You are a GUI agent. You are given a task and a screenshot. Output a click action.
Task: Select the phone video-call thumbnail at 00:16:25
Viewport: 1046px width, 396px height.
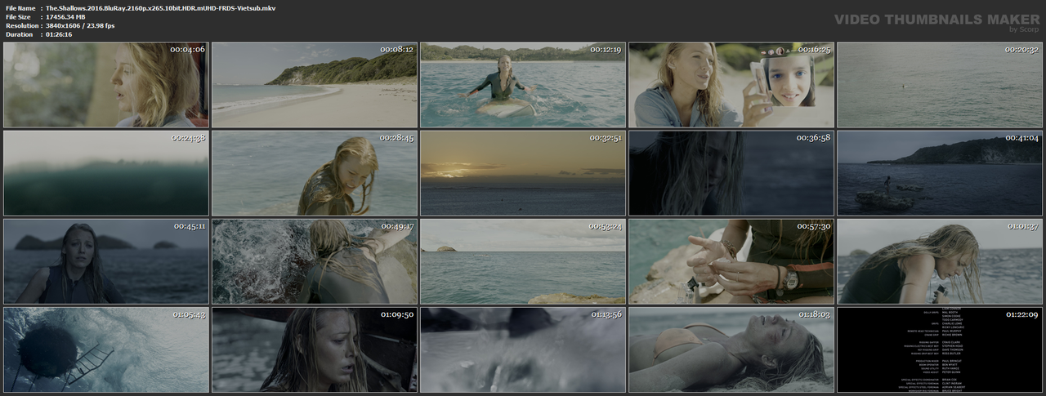click(x=731, y=85)
